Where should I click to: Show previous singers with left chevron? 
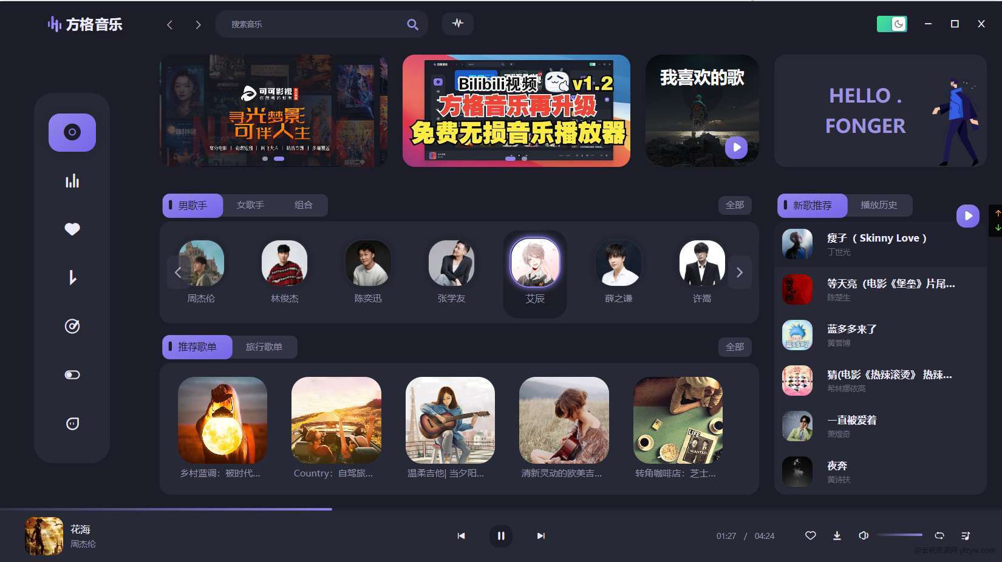coord(177,272)
